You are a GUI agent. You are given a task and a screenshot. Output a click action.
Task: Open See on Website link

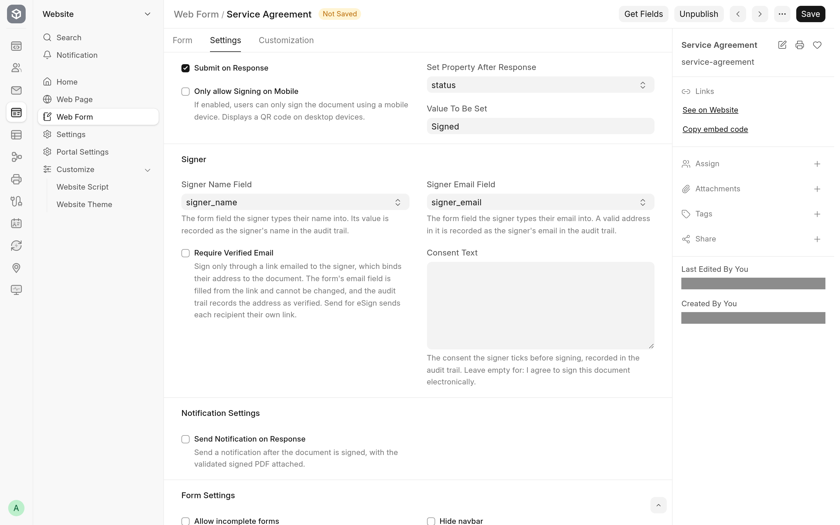point(710,110)
